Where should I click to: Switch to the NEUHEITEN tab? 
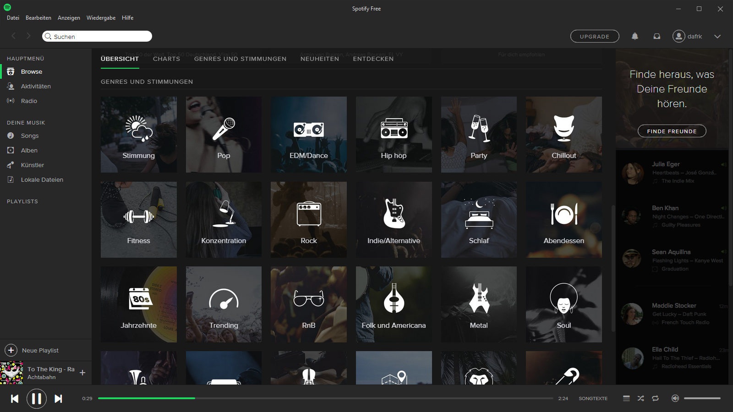(x=320, y=59)
